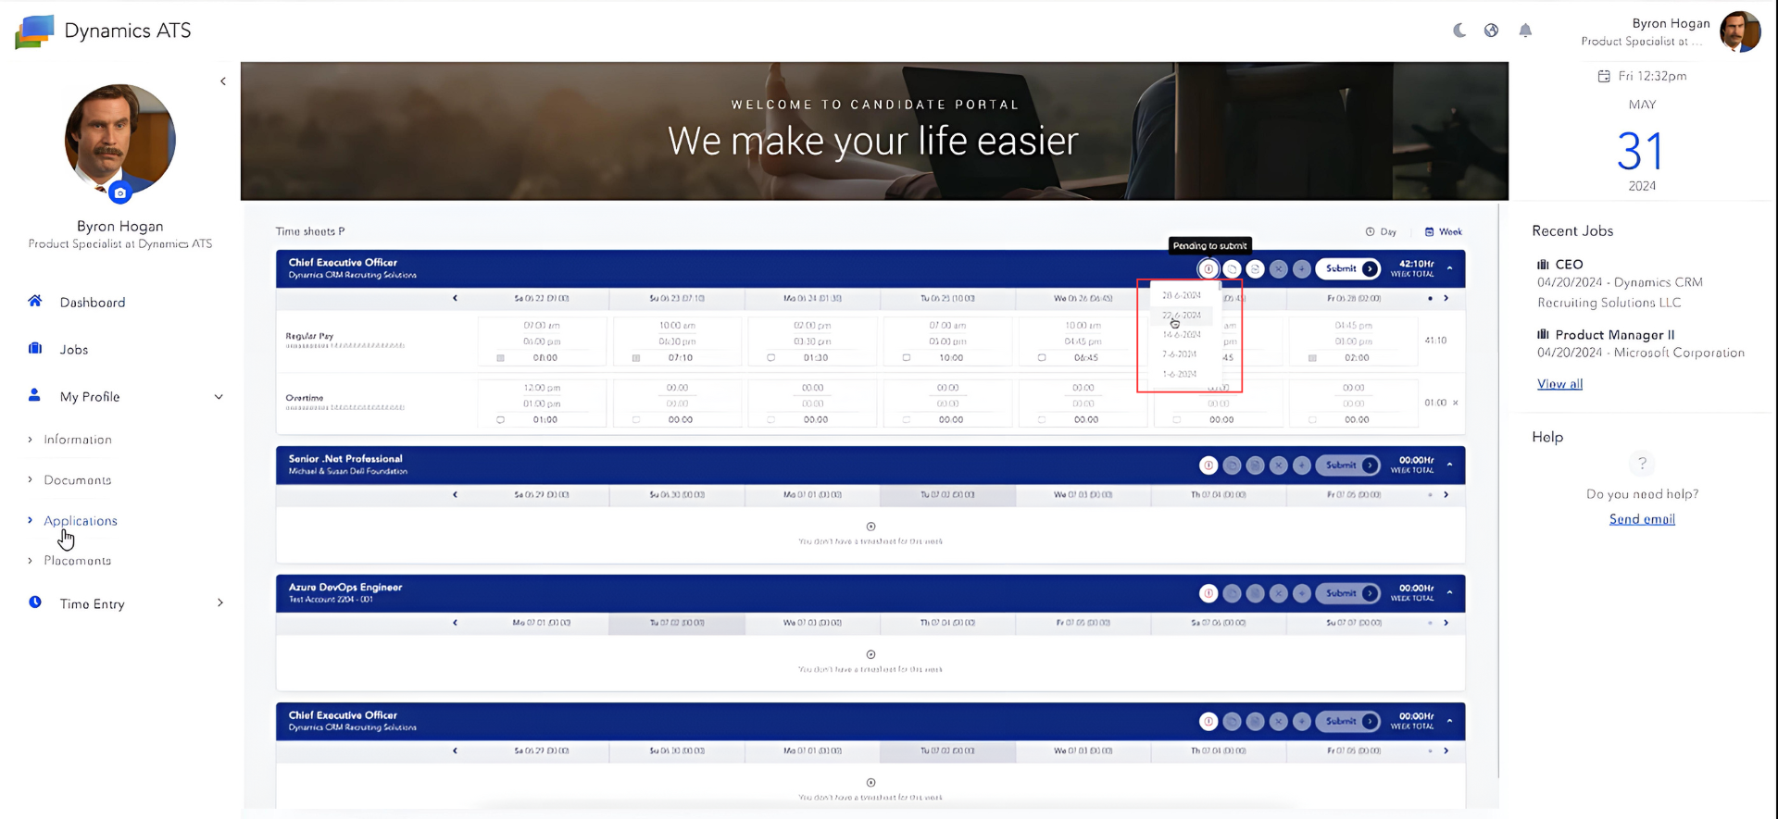The image size is (1778, 819).
Task: Tick the small box beside 10:00 total in Tuesday Regular Pay
Action: [906, 357]
